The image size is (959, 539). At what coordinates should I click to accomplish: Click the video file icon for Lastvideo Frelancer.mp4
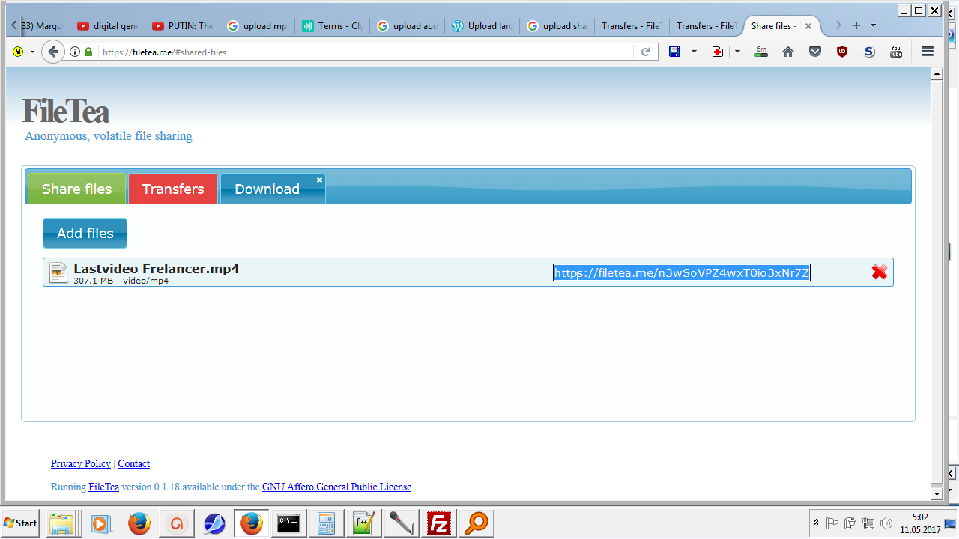click(58, 273)
